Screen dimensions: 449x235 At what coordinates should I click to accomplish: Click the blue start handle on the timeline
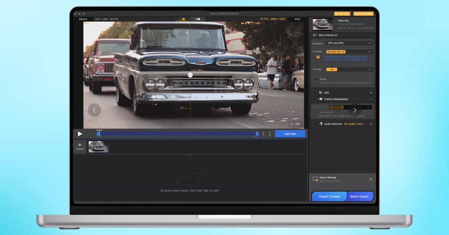coord(98,134)
